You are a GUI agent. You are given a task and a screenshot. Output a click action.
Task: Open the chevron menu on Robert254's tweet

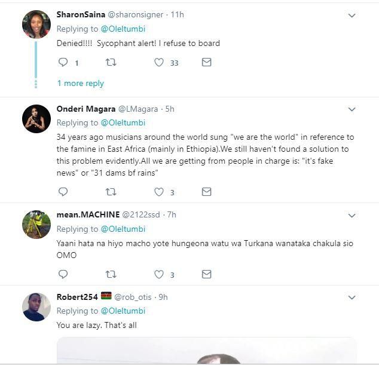352,297
